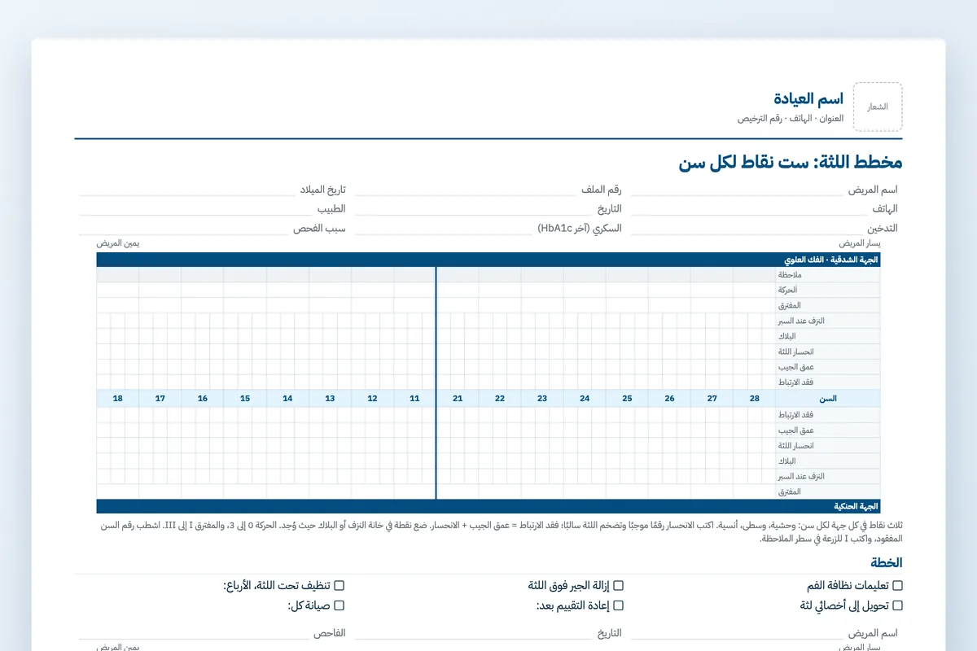
Task: Click the 'العنوان · الهاتف · رقم الترخيص' subtitle
Action: point(791,119)
